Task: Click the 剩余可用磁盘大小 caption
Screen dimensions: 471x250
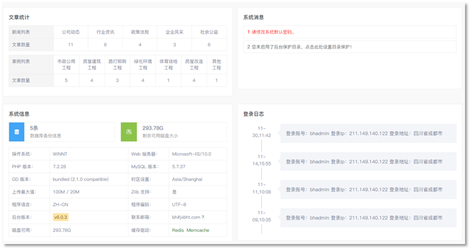Action: click(160, 136)
